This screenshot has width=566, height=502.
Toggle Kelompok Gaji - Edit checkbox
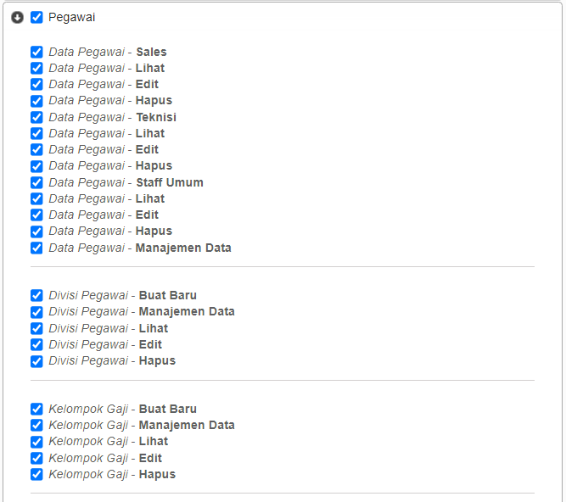pos(36,458)
